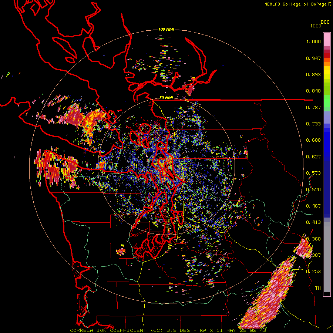Click the 0.787 value on the color scale
This screenshot has height=333, width=333.
tap(313, 107)
